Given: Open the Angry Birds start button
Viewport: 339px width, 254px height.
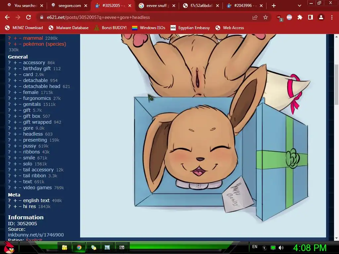Looking at the screenshot, I should pos(9,247).
